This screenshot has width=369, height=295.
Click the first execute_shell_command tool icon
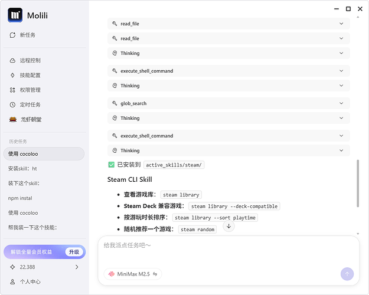pos(115,71)
